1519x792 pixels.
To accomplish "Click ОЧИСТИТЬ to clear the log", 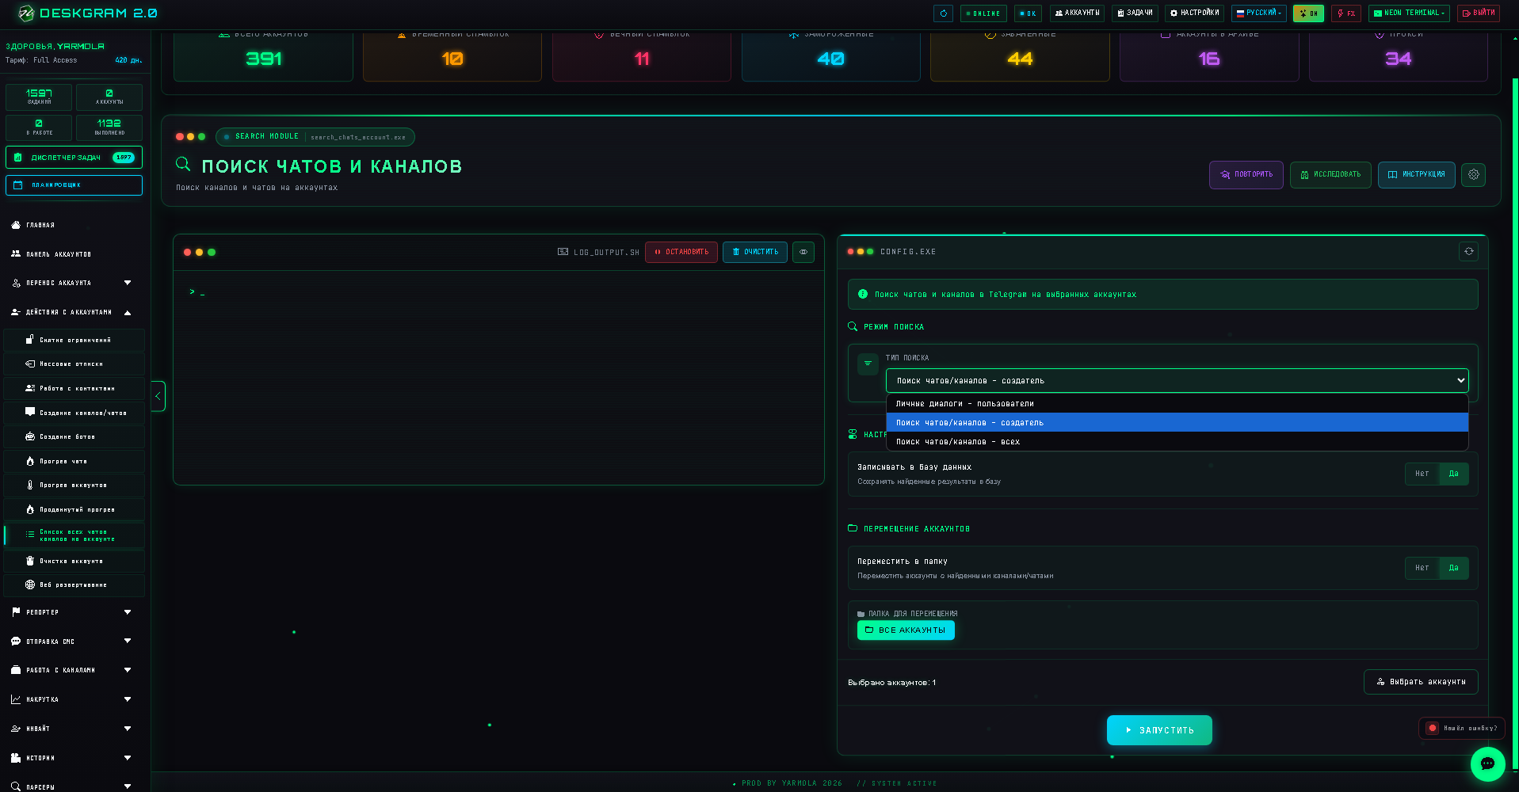I will pyautogui.click(x=755, y=252).
